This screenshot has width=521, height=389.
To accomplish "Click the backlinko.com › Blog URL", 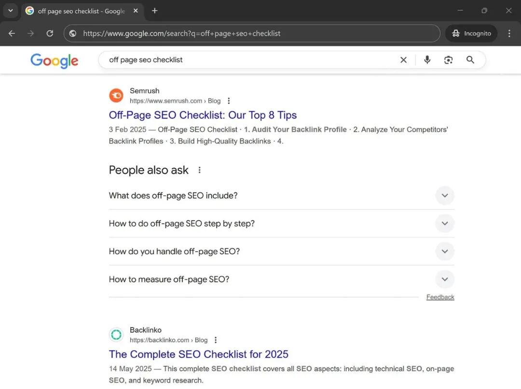I will (x=168, y=340).
